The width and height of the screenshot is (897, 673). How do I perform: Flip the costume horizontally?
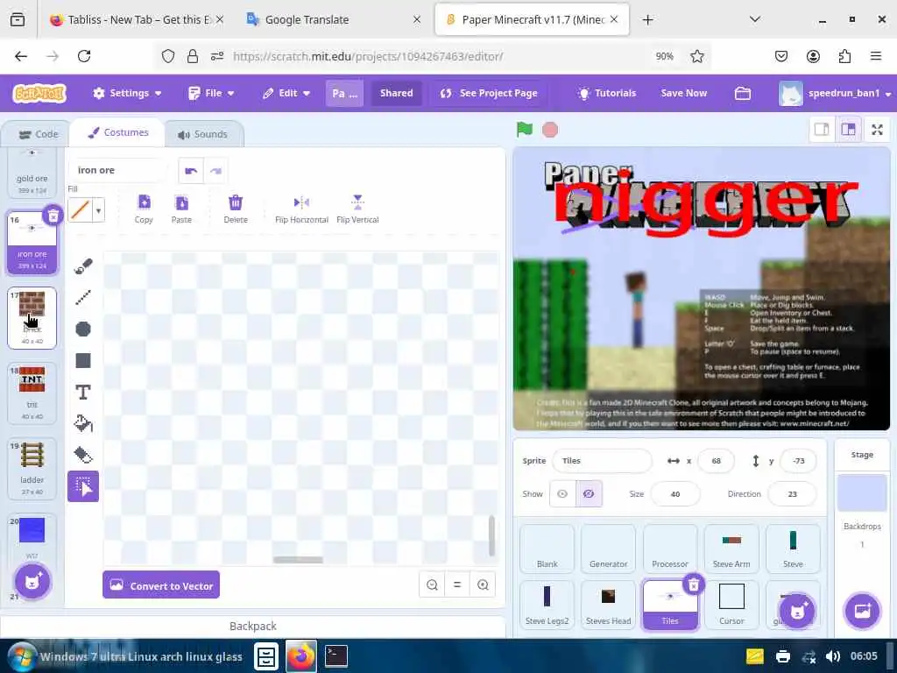pyautogui.click(x=301, y=209)
